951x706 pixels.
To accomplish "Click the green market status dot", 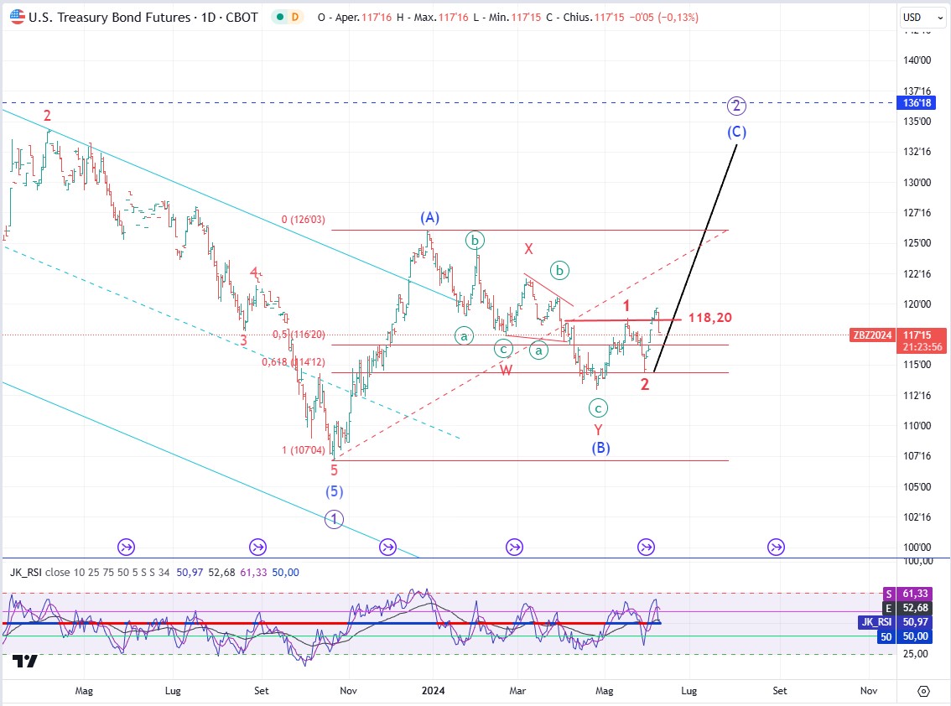I will pos(279,17).
